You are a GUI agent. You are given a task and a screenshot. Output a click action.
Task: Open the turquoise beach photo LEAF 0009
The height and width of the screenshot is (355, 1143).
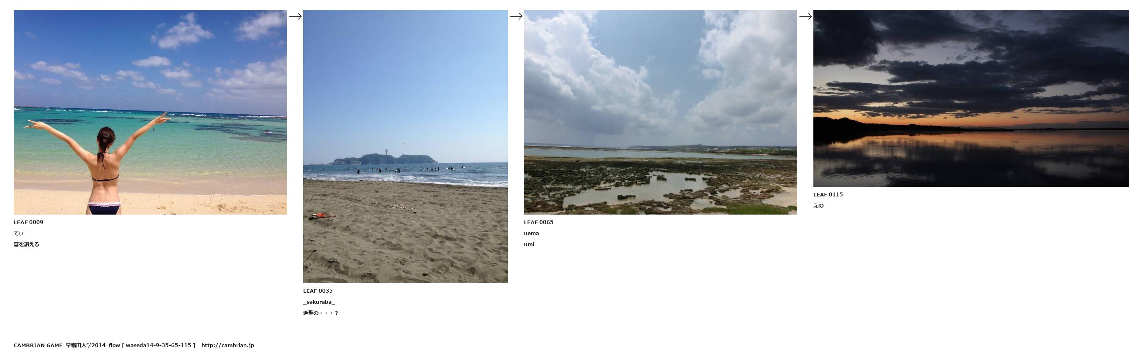tap(151, 112)
